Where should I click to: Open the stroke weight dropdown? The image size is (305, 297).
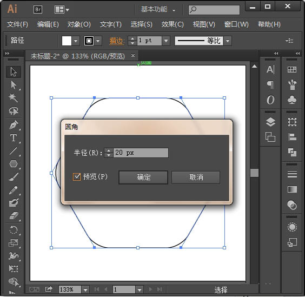click(166, 41)
